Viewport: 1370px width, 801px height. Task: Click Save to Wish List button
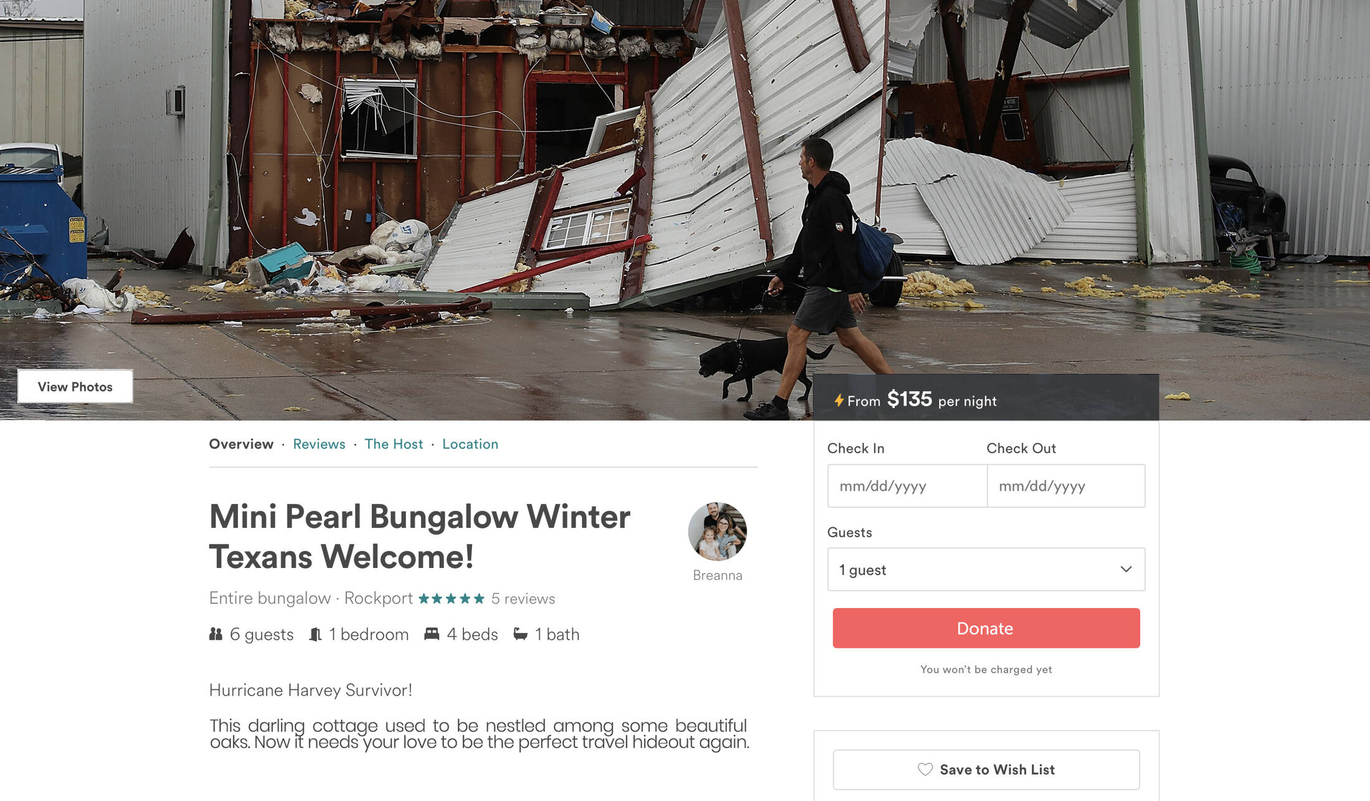[x=986, y=770]
